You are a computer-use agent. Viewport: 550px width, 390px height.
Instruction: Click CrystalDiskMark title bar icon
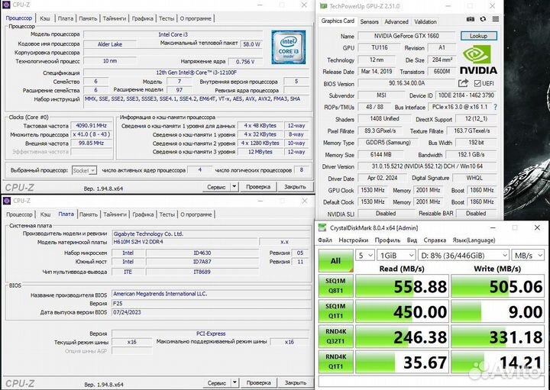pos(322,227)
